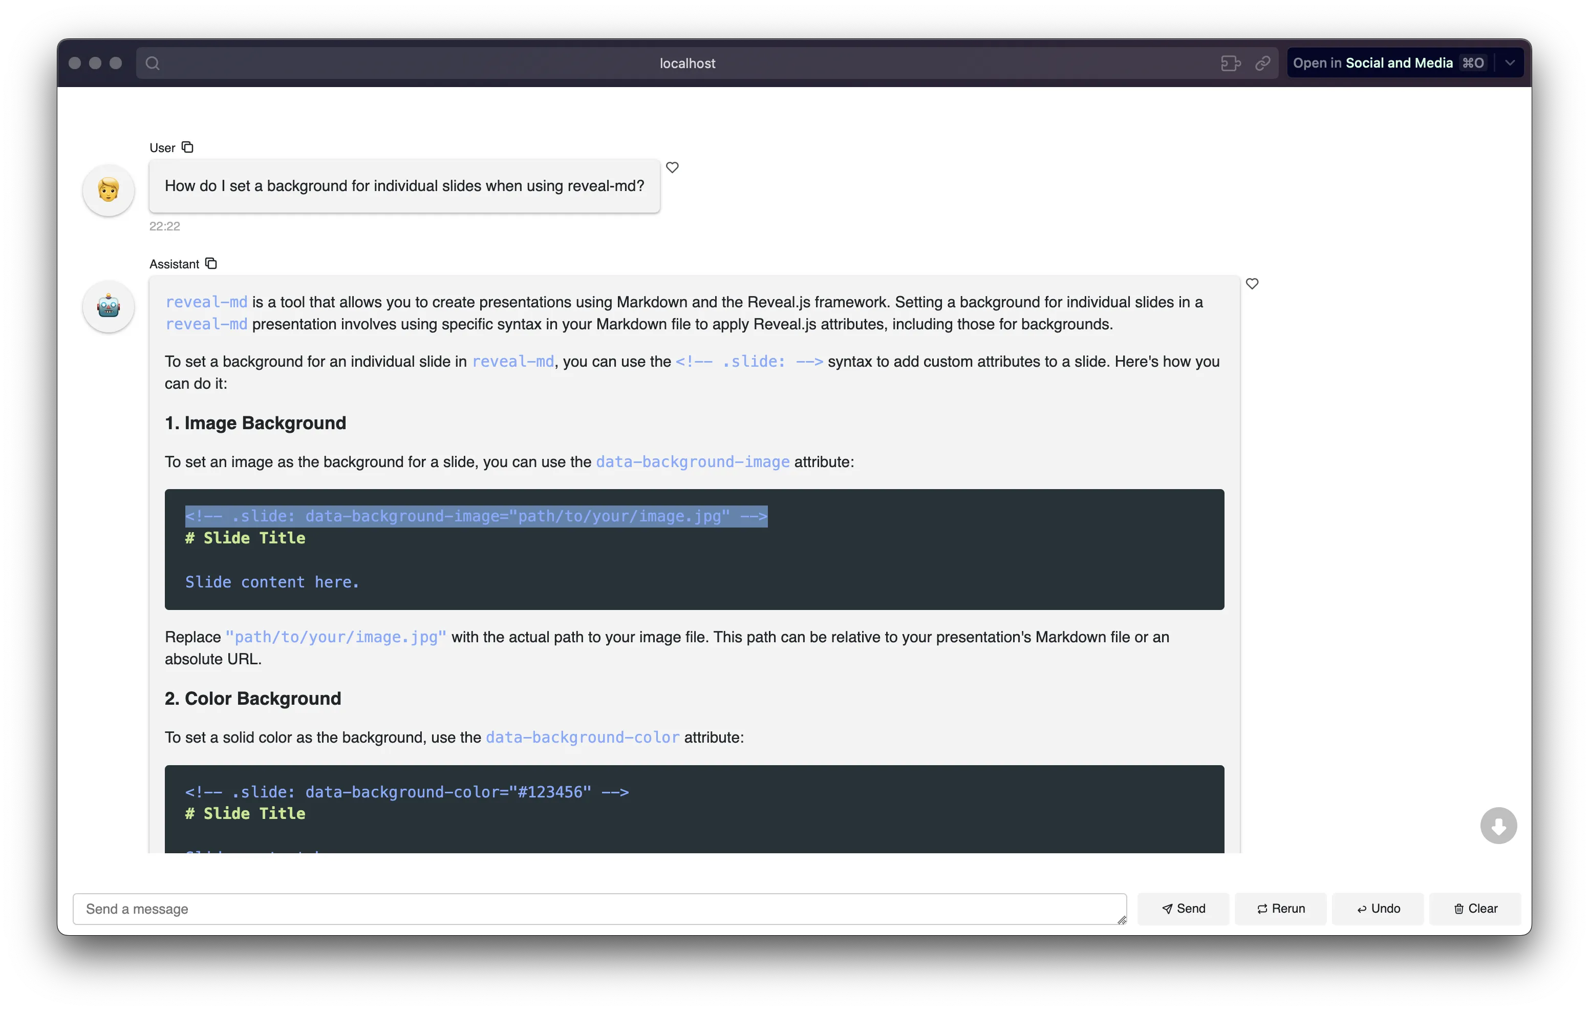
Task: Click the textarea resize handle
Action: (1121, 920)
